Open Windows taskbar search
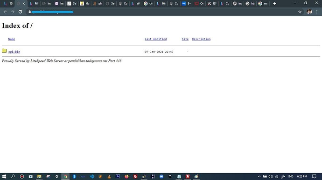The height and width of the screenshot is (180, 322). [13, 176]
